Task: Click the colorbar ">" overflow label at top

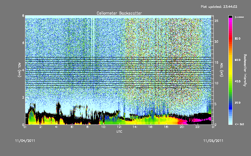Action: [239, 17]
